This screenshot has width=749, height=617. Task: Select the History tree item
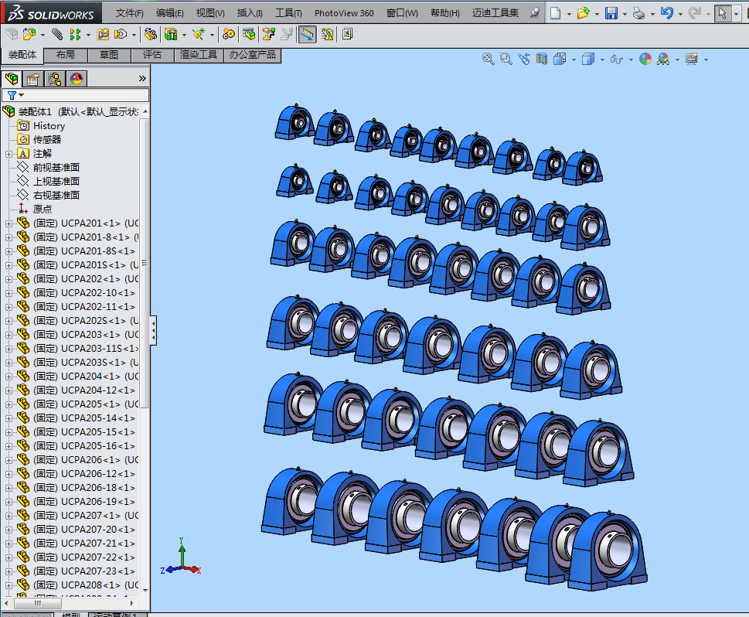(49, 126)
